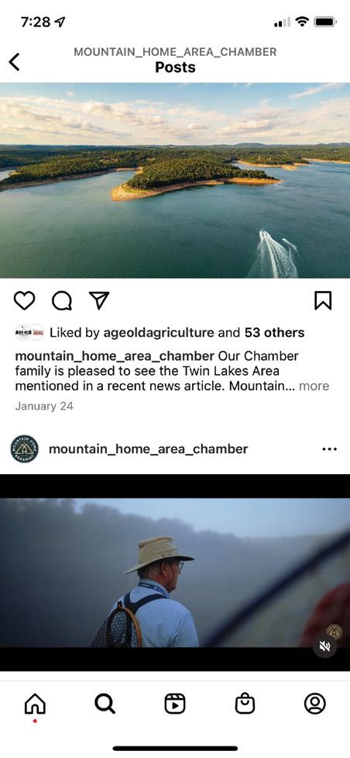The width and height of the screenshot is (350, 758).
Task: Open comments with the speech bubble icon
Action: pos(62,301)
